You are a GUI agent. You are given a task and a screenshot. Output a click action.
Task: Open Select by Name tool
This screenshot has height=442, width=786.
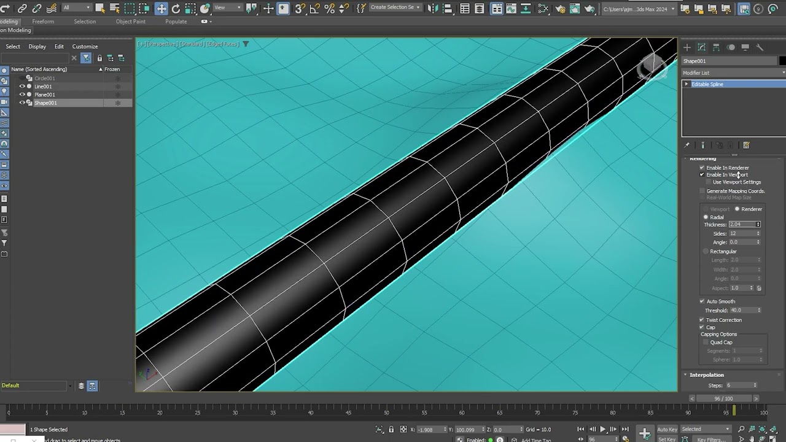[x=115, y=9]
